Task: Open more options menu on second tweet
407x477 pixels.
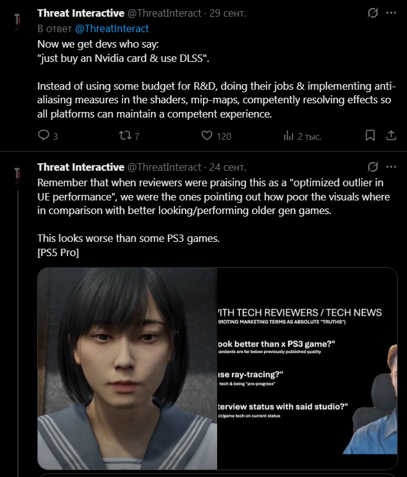Action: coord(391,166)
